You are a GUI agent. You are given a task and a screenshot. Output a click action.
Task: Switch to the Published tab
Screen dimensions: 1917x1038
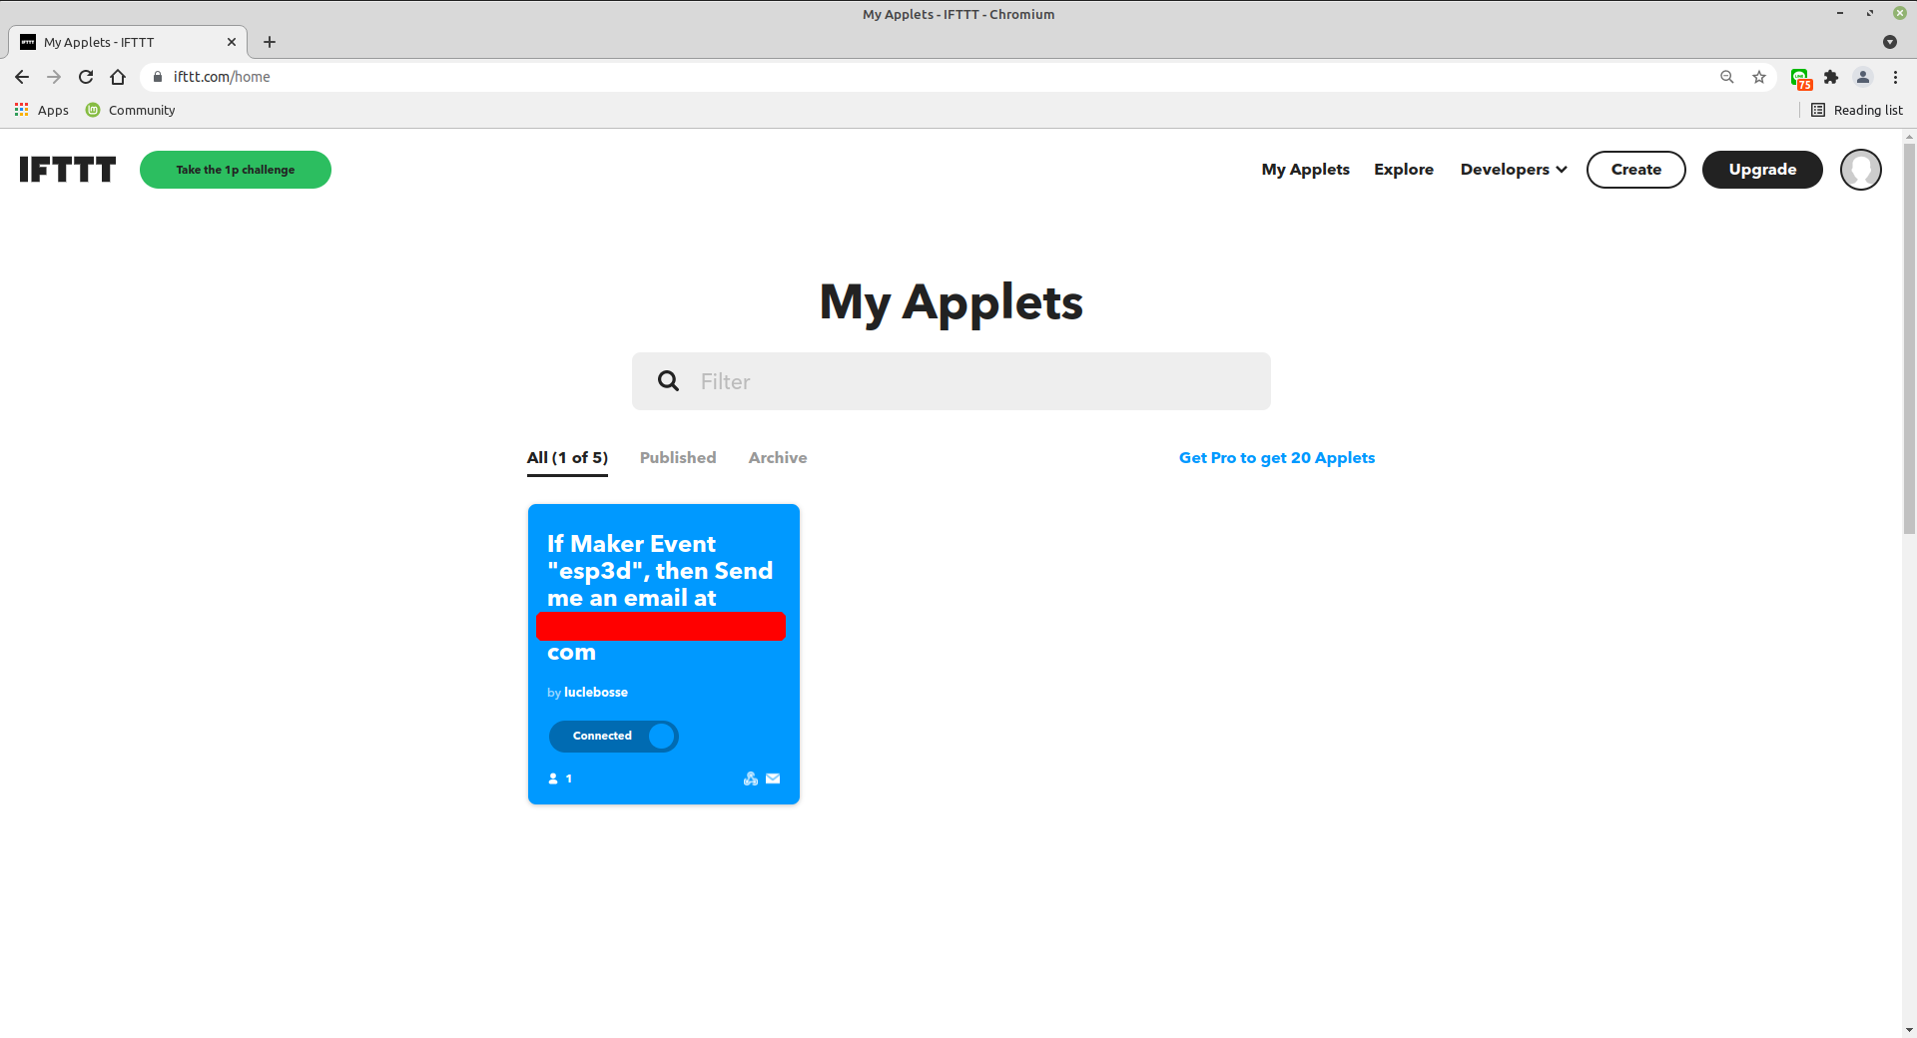click(x=677, y=458)
